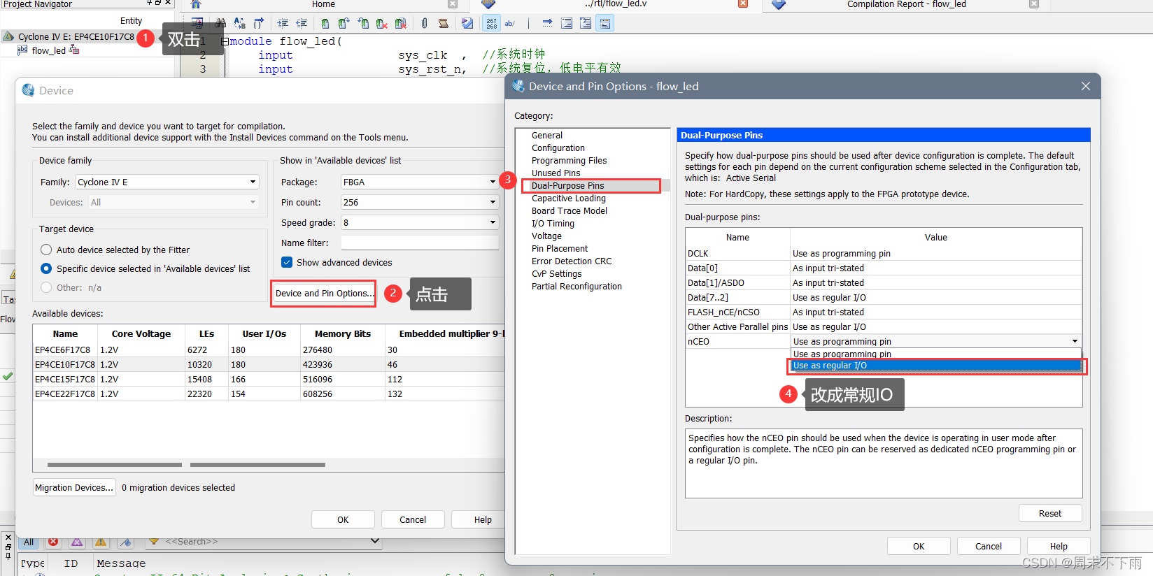This screenshot has width=1153, height=576.
Task: Toggle line numbers icon 267/268
Action: pyautogui.click(x=492, y=23)
